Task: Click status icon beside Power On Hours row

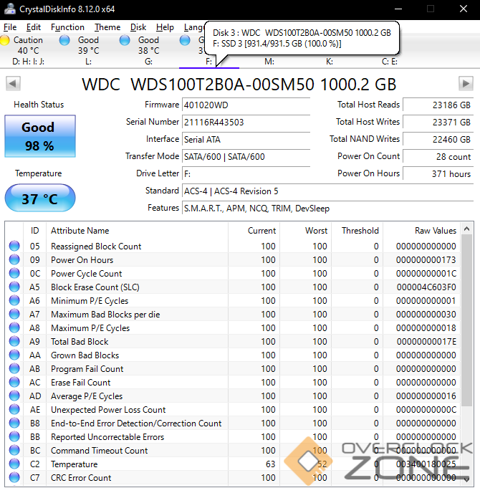Action: (x=14, y=260)
